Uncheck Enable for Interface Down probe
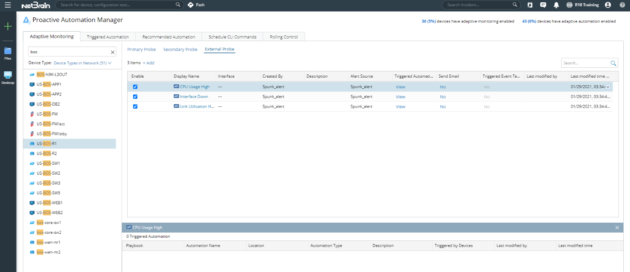Screen dimensions: 630x272 coord(135,97)
